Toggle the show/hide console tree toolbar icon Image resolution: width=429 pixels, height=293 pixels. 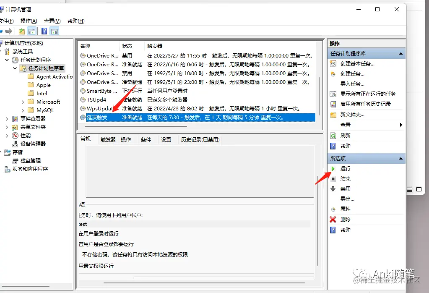pos(32,31)
